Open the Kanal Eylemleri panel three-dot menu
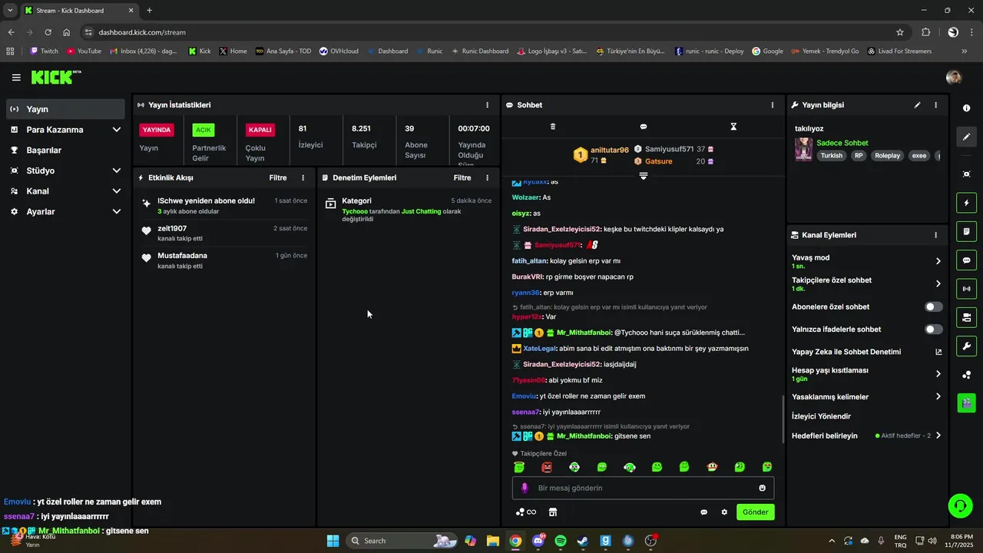Viewport: 983px width, 553px height. 935,235
